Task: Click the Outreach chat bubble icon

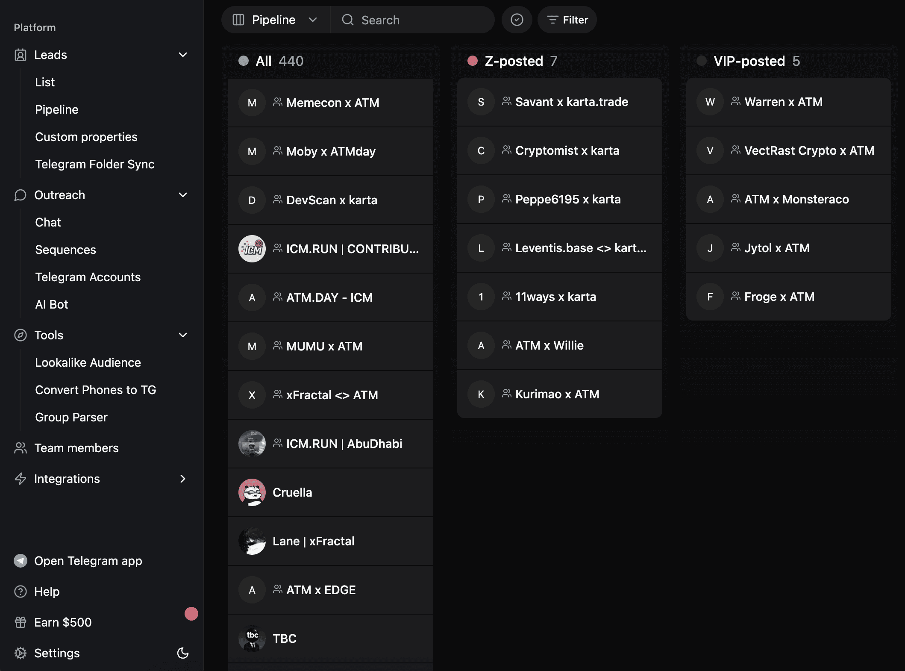Action: coord(20,195)
